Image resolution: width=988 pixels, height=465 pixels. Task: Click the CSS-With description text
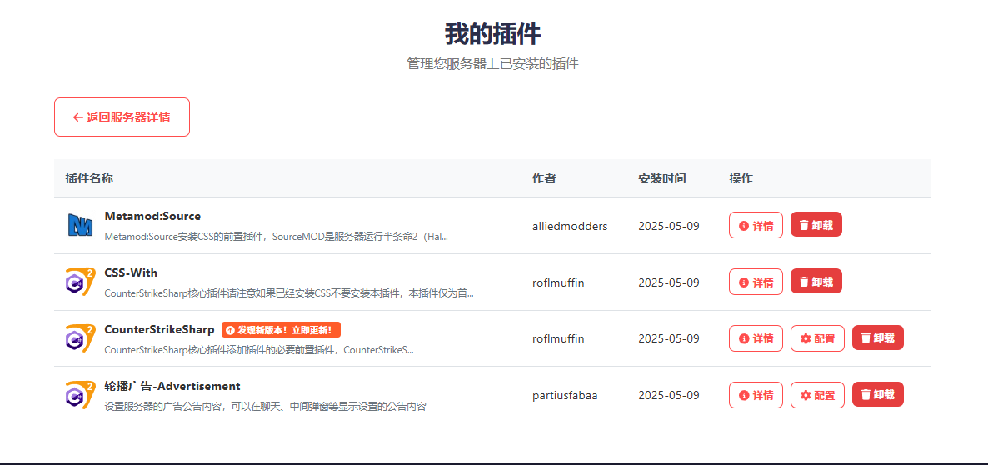[289, 293]
